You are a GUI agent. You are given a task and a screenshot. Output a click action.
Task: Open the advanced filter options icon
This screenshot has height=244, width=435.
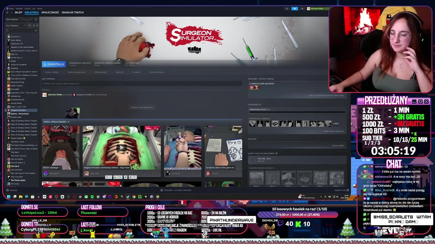(36, 30)
